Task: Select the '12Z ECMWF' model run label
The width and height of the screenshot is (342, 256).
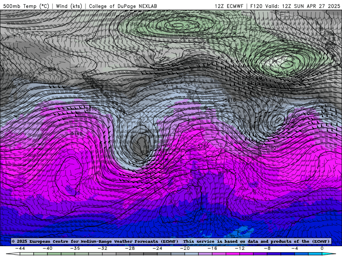Action: click(229, 6)
